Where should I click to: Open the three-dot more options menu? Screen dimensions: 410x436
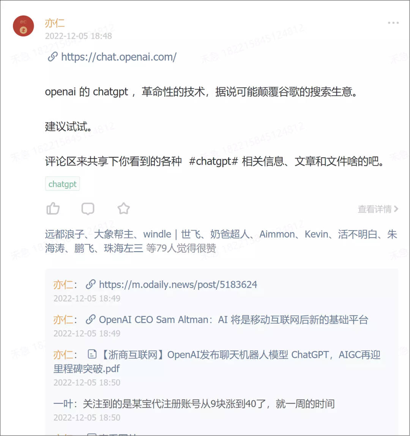(393, 23)
